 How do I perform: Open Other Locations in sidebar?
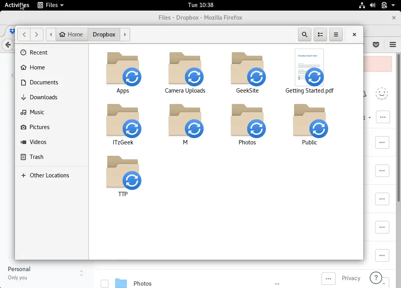(x=52, y=175)
